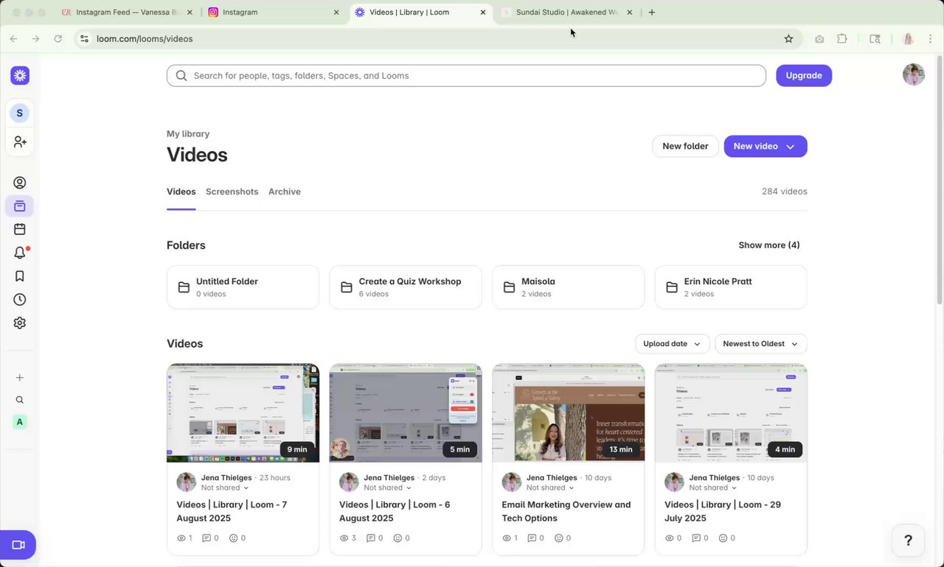The width and height of the screenshot is (944, 567).
Task: Expand Not shared on the 6 August video
Action: (x=388, y=487)
